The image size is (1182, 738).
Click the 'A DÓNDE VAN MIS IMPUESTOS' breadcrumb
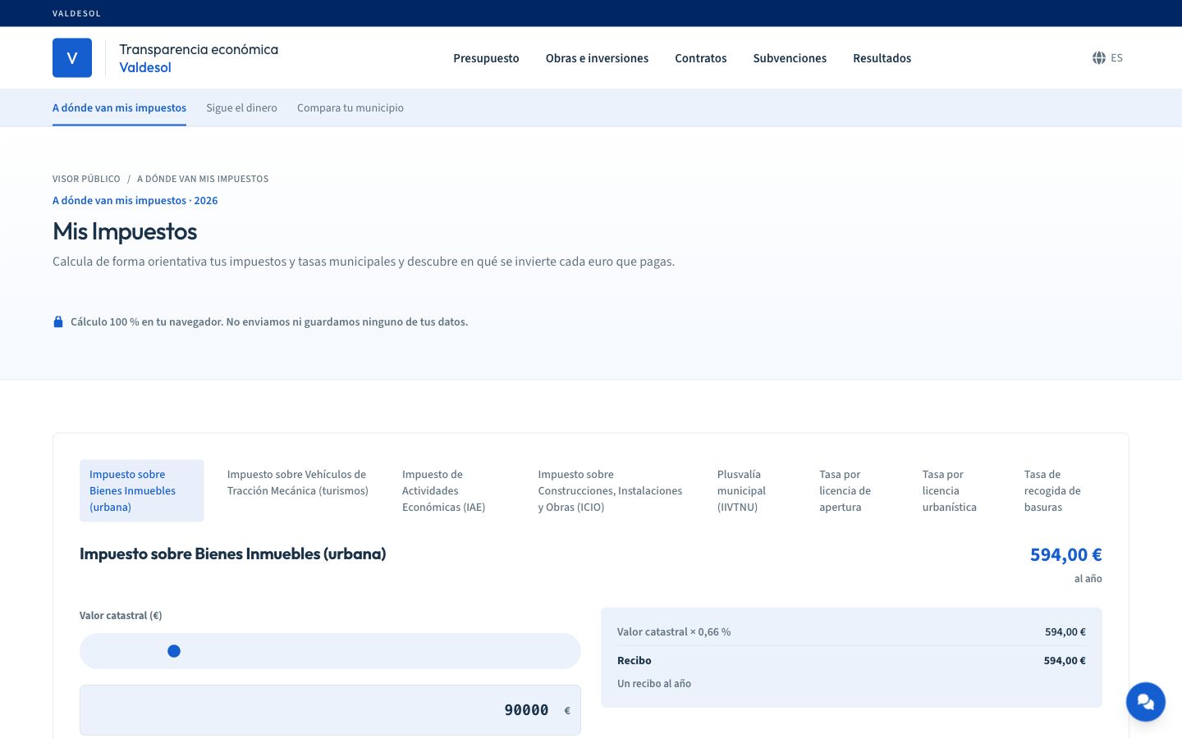coord(203,179)
